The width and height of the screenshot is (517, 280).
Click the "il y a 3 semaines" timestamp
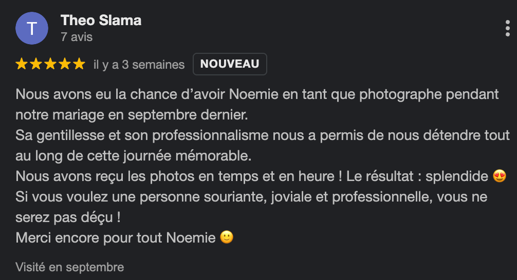point(139,65)
